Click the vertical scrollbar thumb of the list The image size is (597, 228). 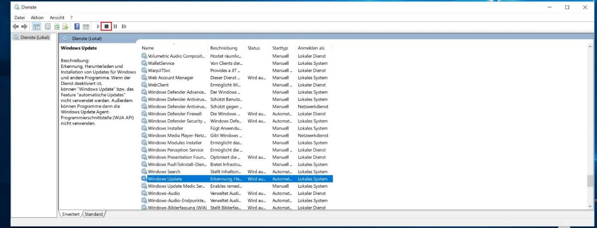pyautogui.click(x=590, y=181)
